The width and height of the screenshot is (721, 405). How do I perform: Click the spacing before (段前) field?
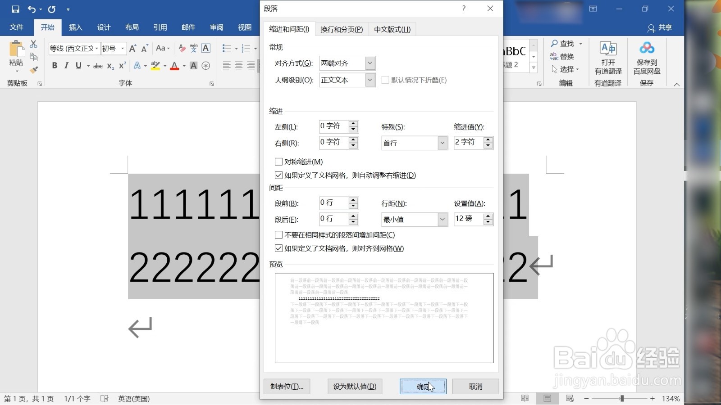pos(333,203)
